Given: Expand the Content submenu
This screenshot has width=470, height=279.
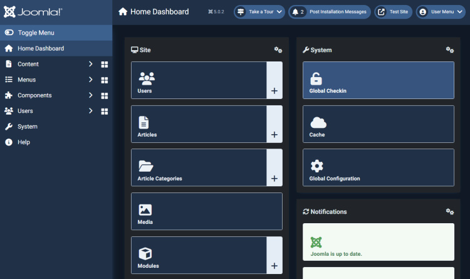Looking at the screenshot, I should tap(90, 64).
